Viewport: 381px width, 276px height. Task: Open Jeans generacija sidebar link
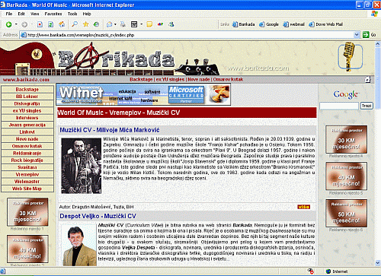(27, 125)
